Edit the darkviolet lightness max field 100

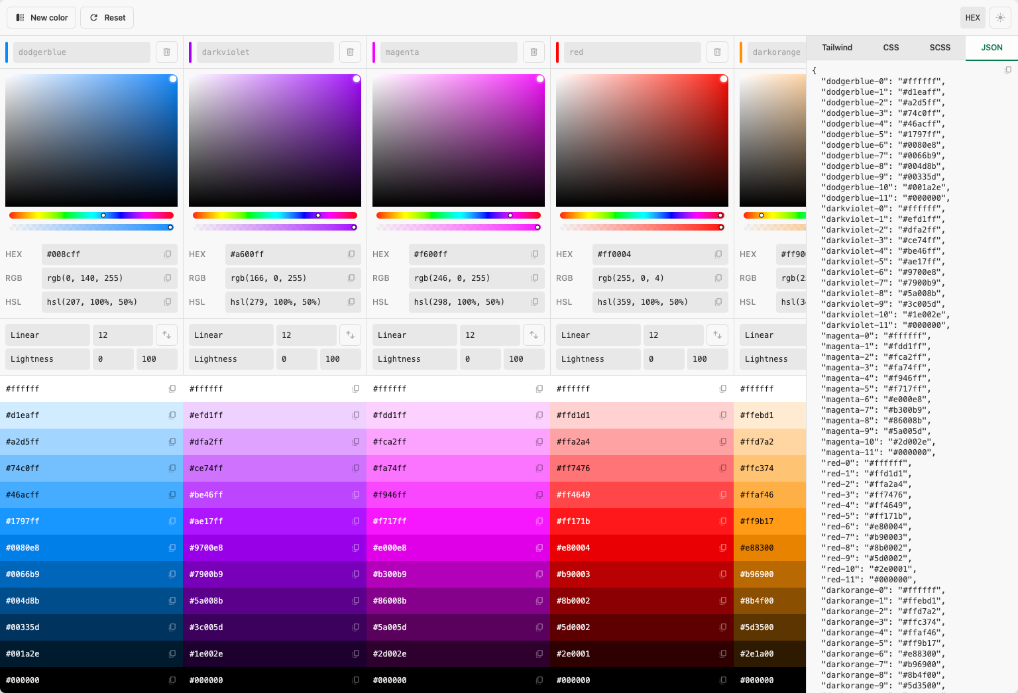click(341, 359)
